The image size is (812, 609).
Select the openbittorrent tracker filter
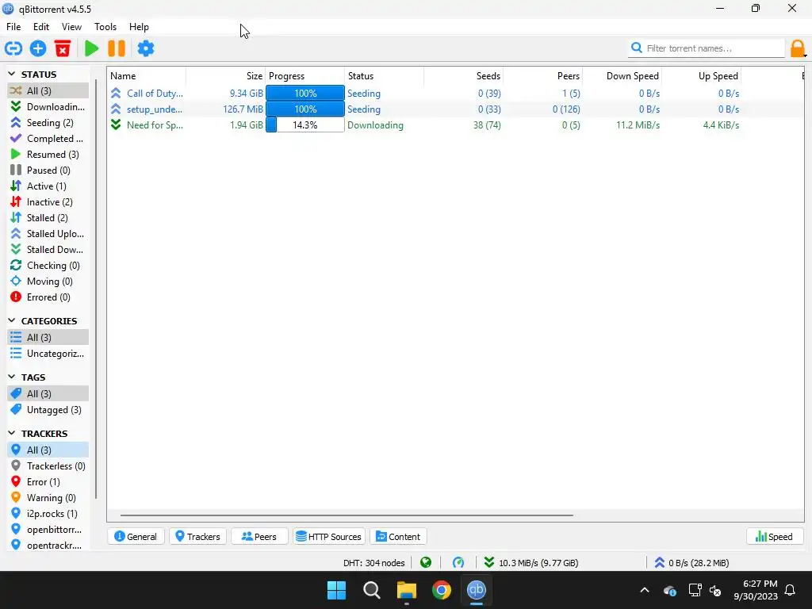point(48,530)
